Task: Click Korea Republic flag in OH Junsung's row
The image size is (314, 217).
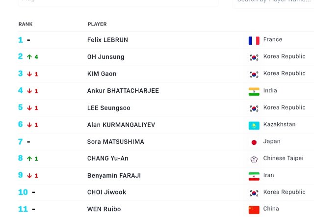Action: [x=254, y=57]
